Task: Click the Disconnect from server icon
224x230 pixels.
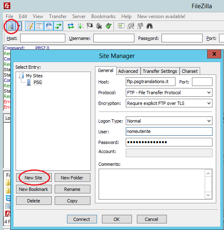Action: point(99,26)
